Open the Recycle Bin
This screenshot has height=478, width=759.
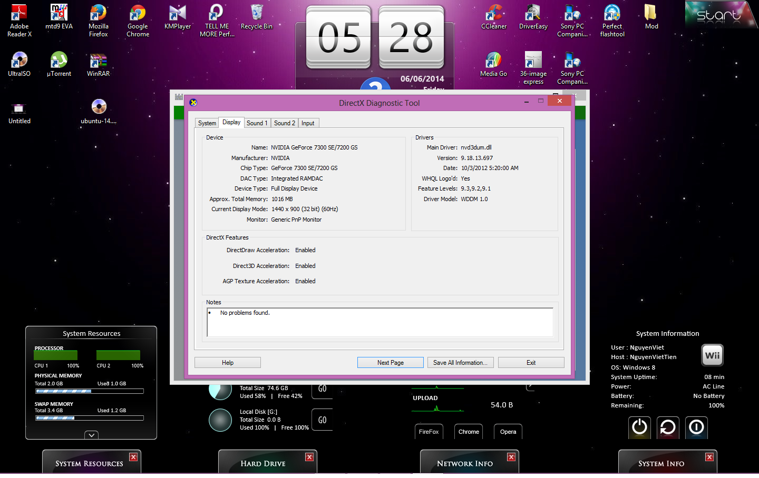coord(257,17)
